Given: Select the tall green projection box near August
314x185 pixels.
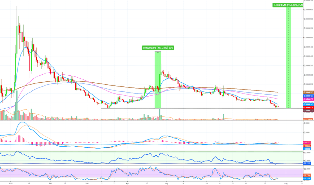Looking at the screenshot, I should [x=288, y=58].
